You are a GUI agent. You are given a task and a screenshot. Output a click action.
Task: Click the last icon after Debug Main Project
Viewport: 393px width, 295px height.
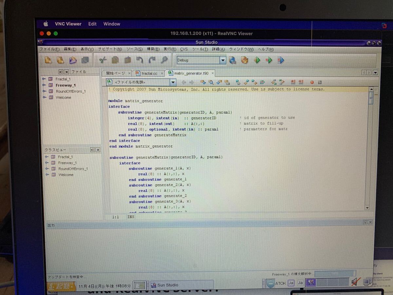coord(281,60)
